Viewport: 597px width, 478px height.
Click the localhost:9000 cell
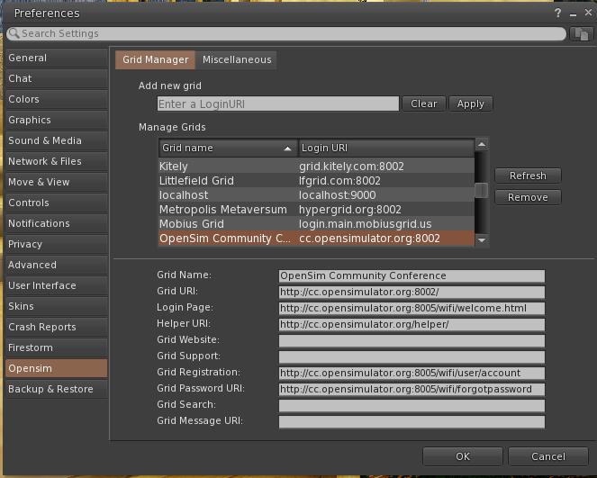pyautogui.click(x=337, y=195)
